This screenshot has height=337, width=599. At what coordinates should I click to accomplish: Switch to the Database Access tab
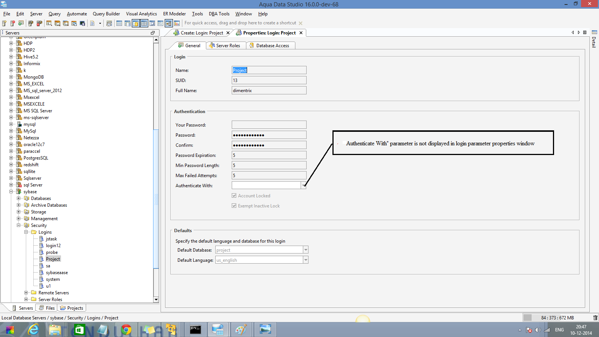[x=271, y=45]
